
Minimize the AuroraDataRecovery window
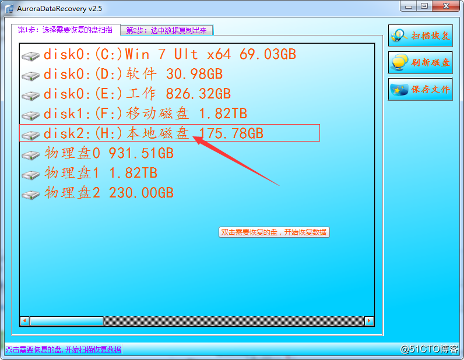click(409, 6)
